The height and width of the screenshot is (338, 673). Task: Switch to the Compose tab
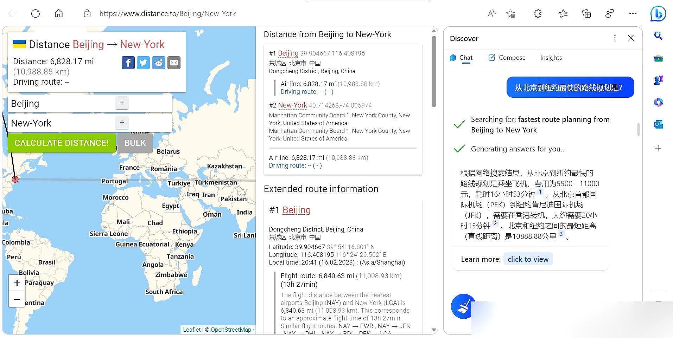click(x=507, y=58)
